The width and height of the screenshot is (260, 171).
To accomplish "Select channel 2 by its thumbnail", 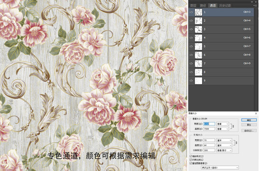I will [x=198, y=20].
